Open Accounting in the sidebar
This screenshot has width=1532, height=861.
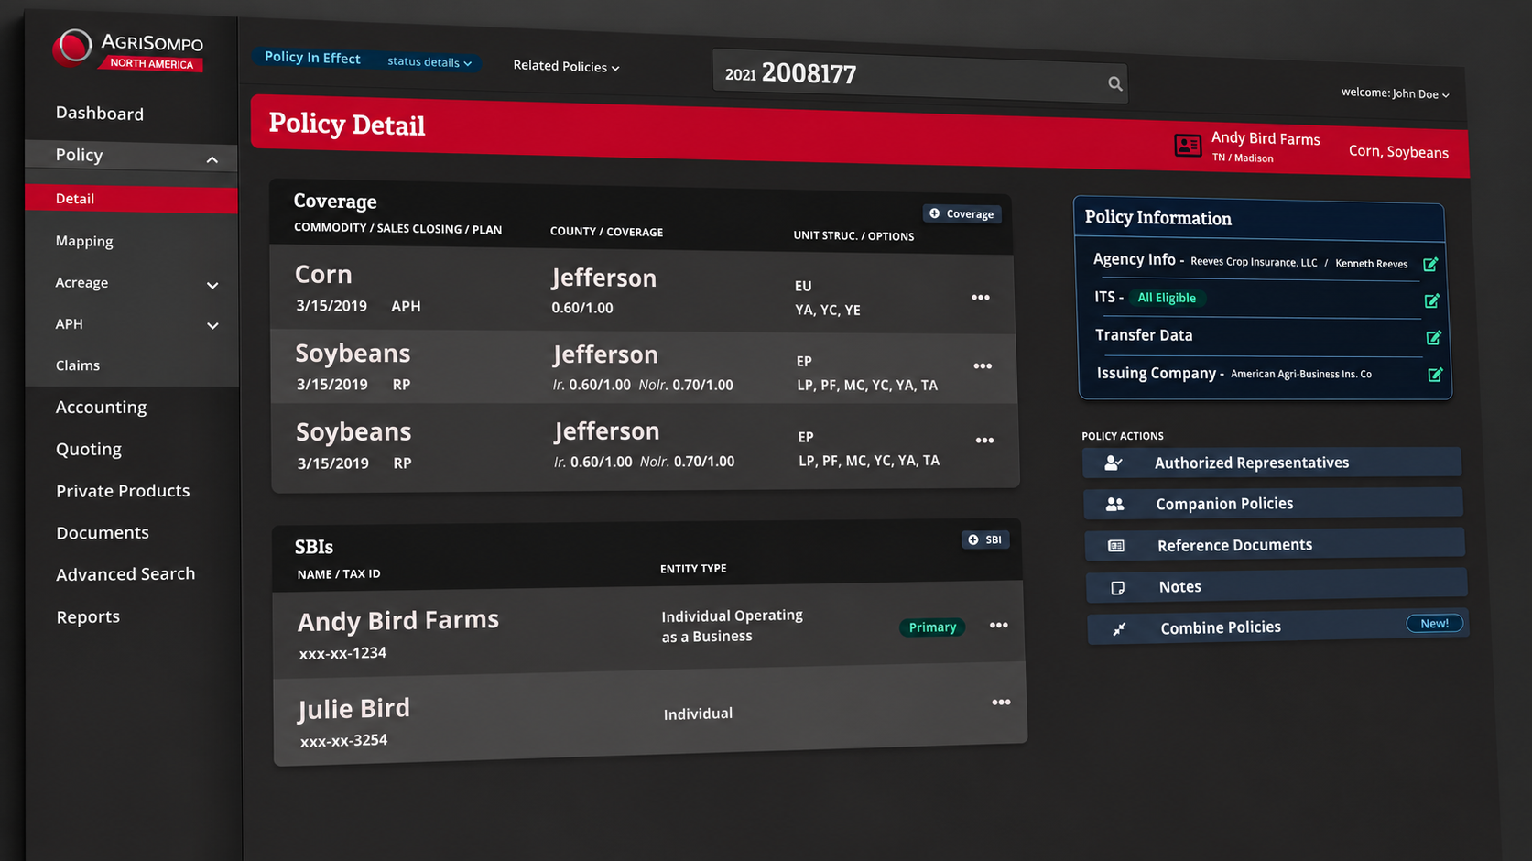[x=101, y=408]
